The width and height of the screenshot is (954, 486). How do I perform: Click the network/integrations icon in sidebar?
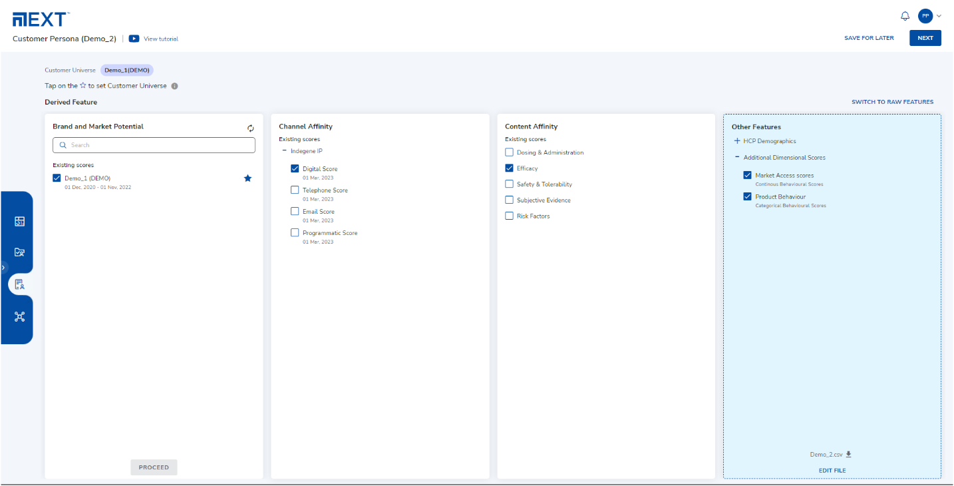pos(19,317)
